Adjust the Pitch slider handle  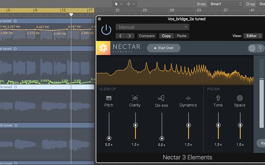(x=109, y=138)
